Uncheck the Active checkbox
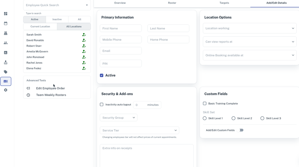 click(x=102, y=75)
